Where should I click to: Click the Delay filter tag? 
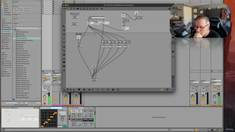15,8
